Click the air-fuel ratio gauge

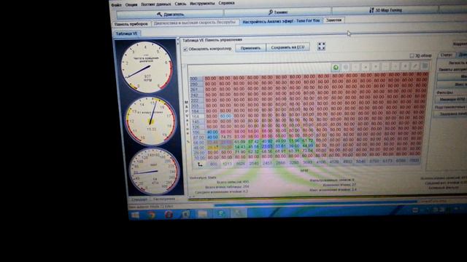click(x=151, y=121)
